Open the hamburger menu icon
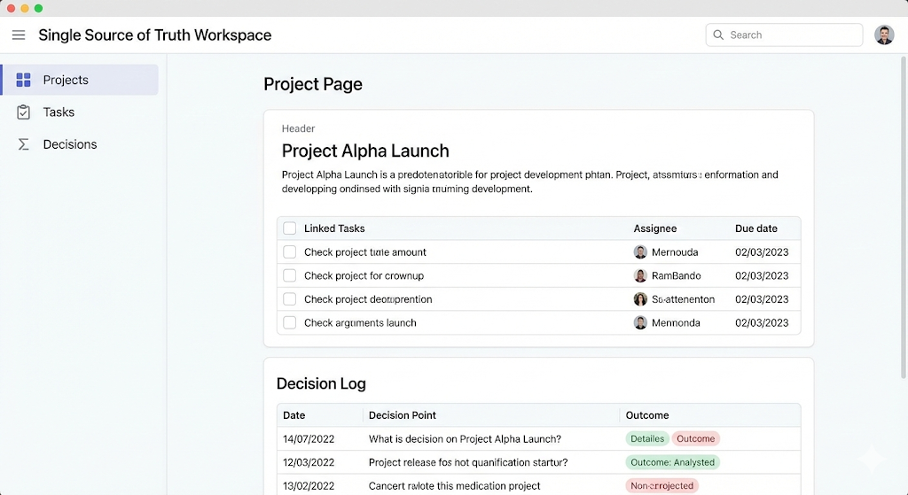Image resolution: width=908 pixels, height=495 pixels. (x=19, y=35)
